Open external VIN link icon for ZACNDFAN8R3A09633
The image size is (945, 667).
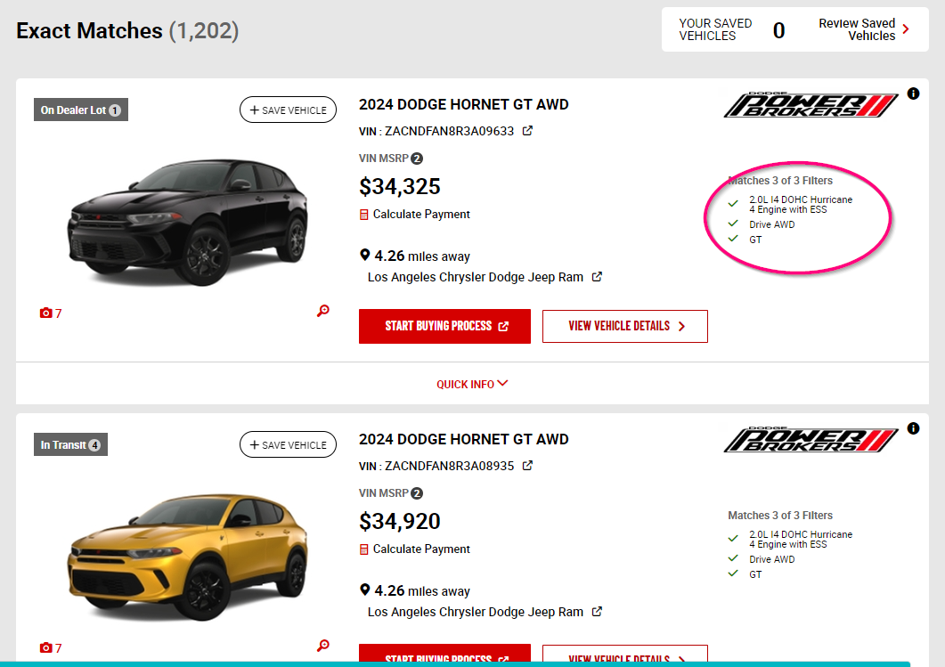[x=527, y=131]
